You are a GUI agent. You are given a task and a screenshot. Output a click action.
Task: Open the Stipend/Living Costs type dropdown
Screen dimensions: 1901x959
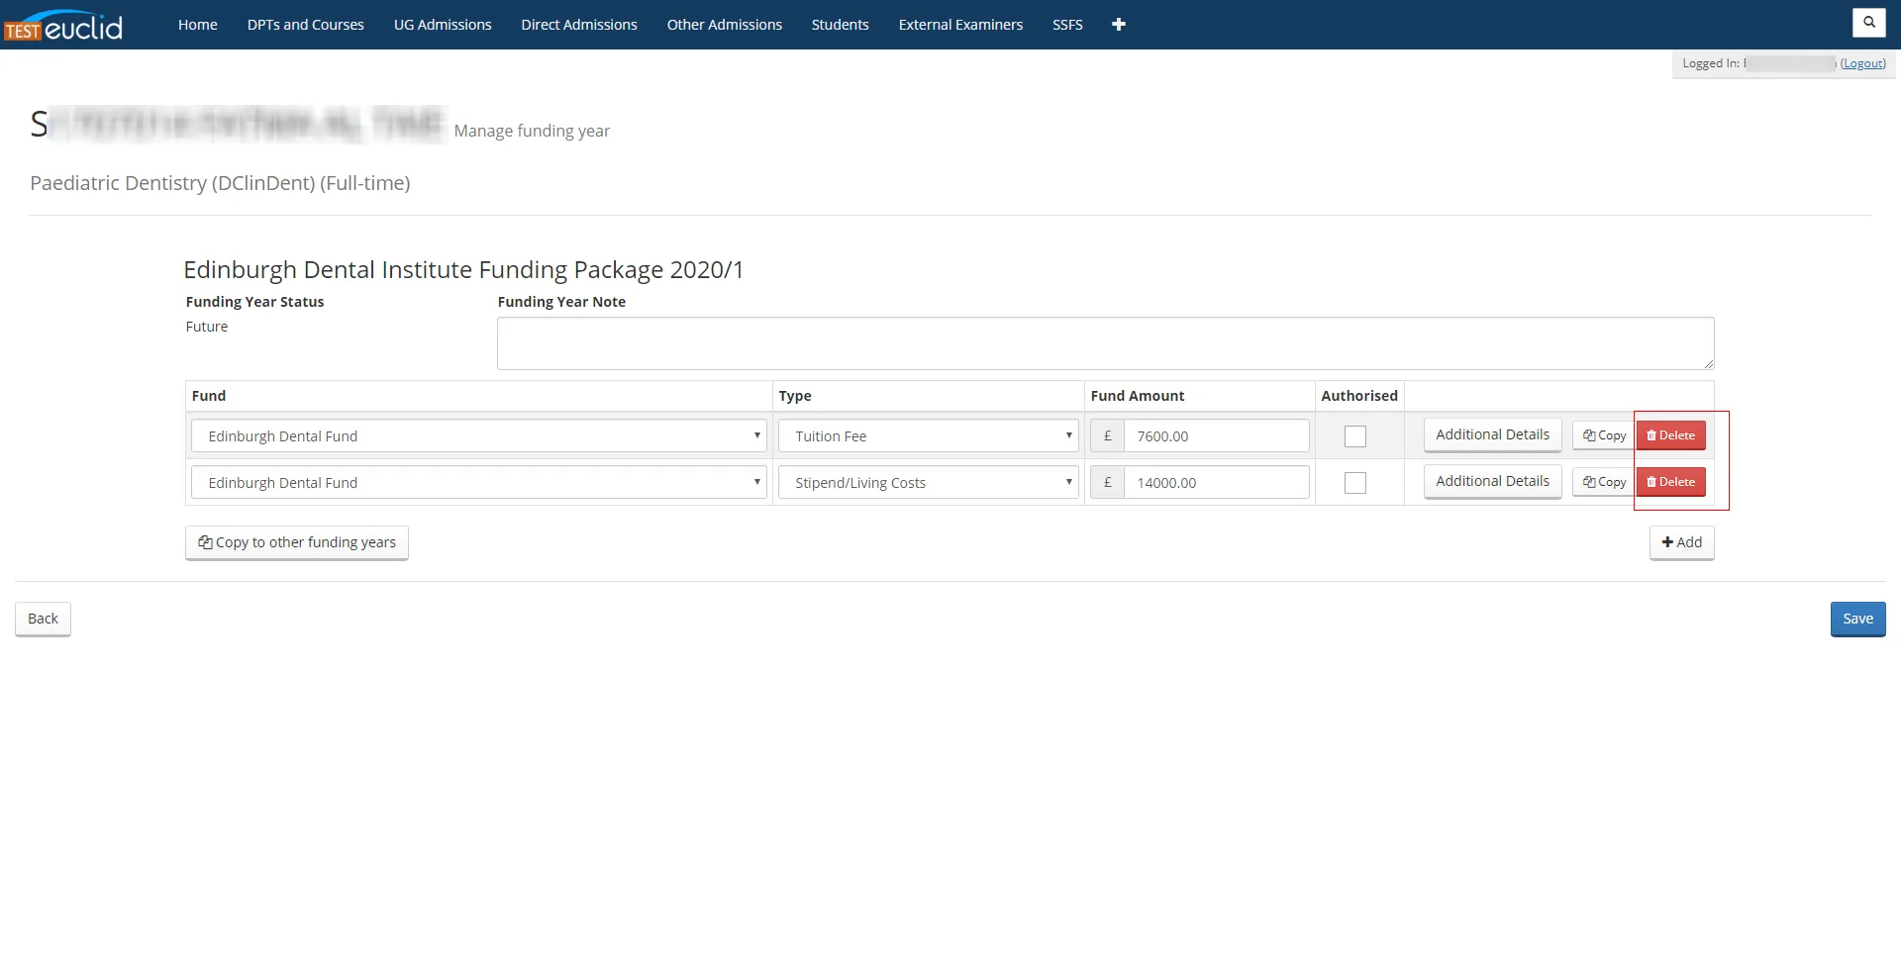928,483
